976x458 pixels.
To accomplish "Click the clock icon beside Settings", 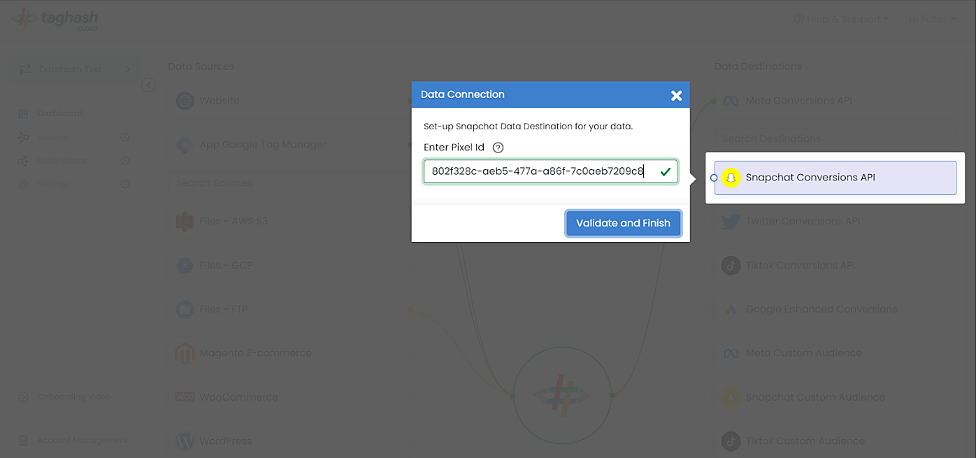I will pyautogui.click(x=125, y=185).
